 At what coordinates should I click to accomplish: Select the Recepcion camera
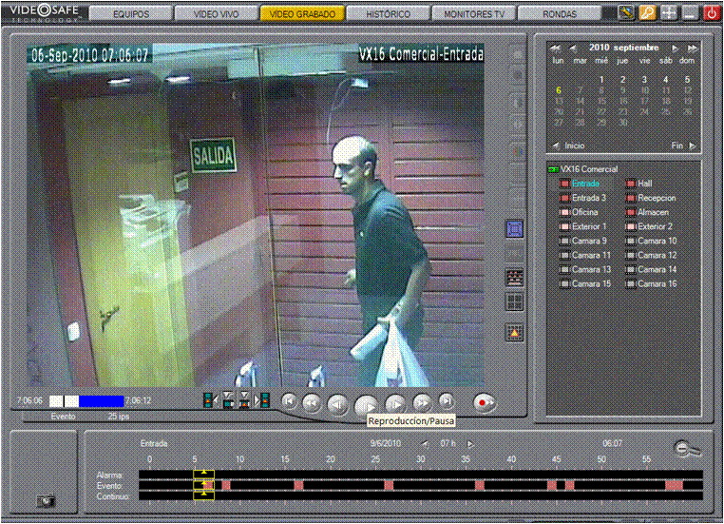(x=657, y=198)
